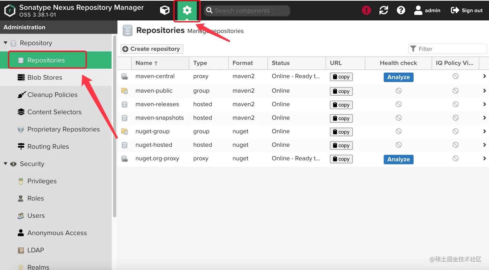Click the Cleanup Policies broom icon
Image resolution: width=489 pixels, height=270 pixels.
point(21,95)
